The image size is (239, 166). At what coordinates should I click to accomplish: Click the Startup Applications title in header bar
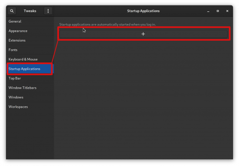(x=143, y=11)
